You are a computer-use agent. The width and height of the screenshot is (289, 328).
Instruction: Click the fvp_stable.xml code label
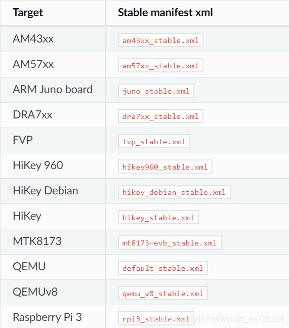[x=154, y=141]
